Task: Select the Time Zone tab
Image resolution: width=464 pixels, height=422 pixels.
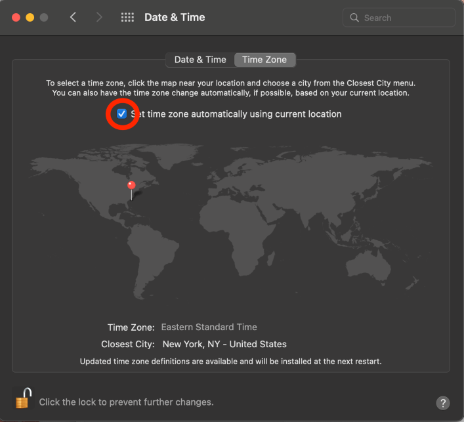Action: pos(264,60)
